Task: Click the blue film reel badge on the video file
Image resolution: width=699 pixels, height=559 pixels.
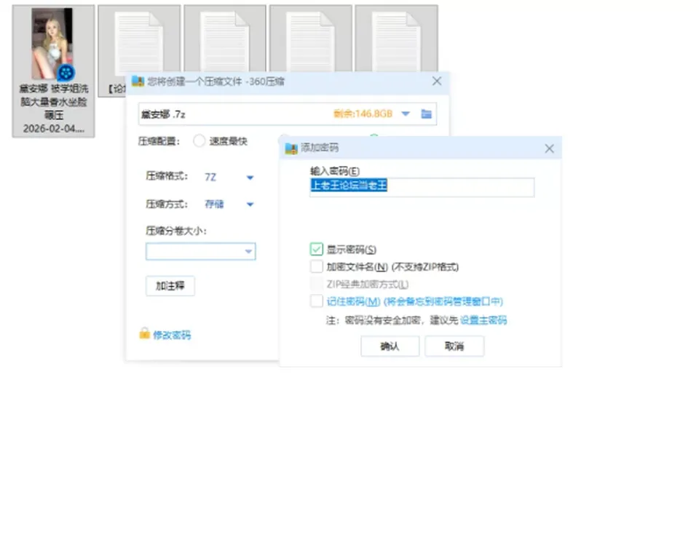Action: coord(66,72)
